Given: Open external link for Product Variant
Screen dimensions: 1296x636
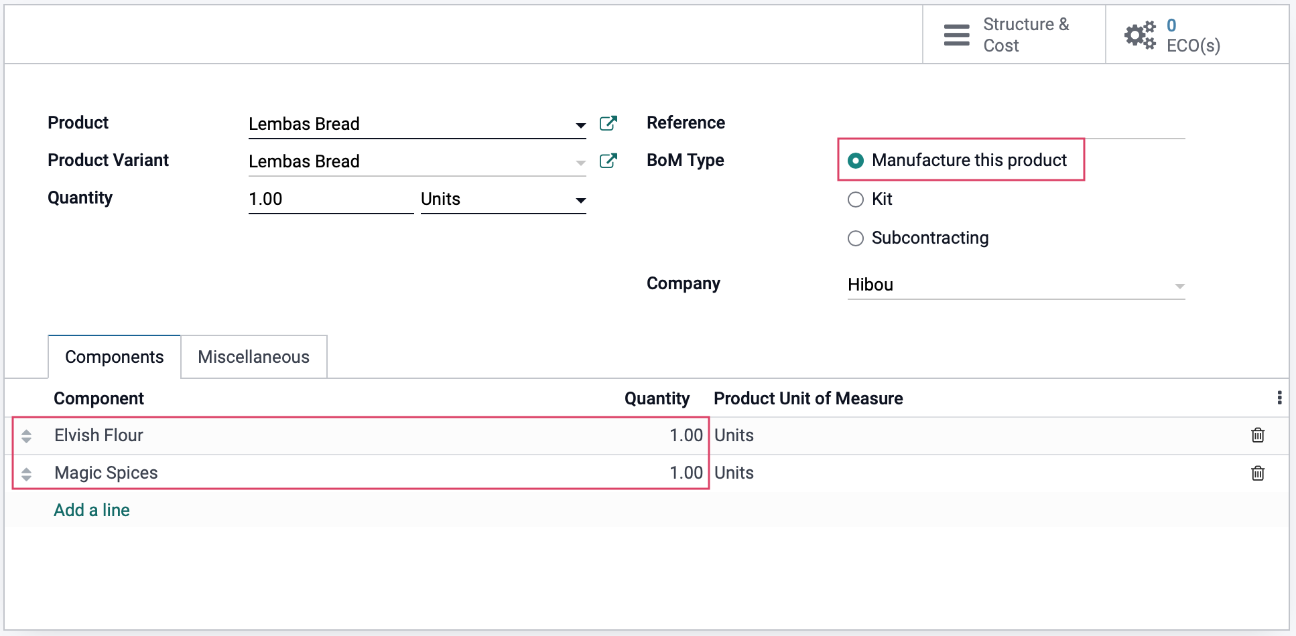Looking at the screenshot, I should [608, 161].
